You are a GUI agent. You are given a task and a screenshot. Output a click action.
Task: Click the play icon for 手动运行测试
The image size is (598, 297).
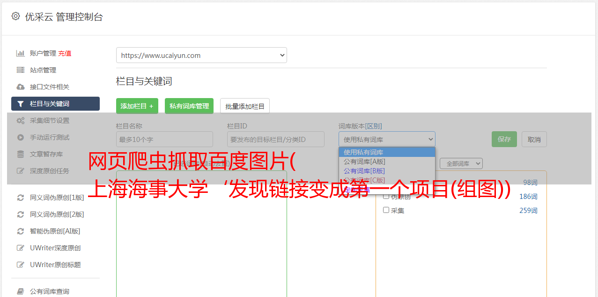pyautogui.click(x=21, y=137)
